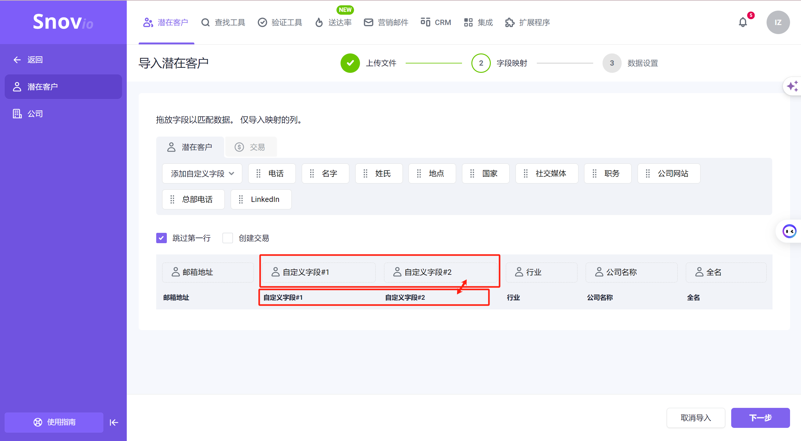This screenshot has width=801, height=441.
Task: Click the 自定义字段#1 mapping slot
Action: 319,272
